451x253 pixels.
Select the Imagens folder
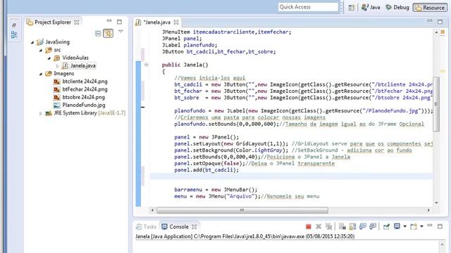64,73
